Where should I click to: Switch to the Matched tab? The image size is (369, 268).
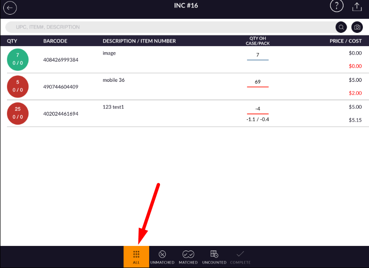pos(188,257)
